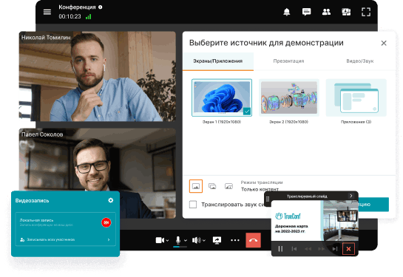Go to next slide (fast forward)

(321, 249)
